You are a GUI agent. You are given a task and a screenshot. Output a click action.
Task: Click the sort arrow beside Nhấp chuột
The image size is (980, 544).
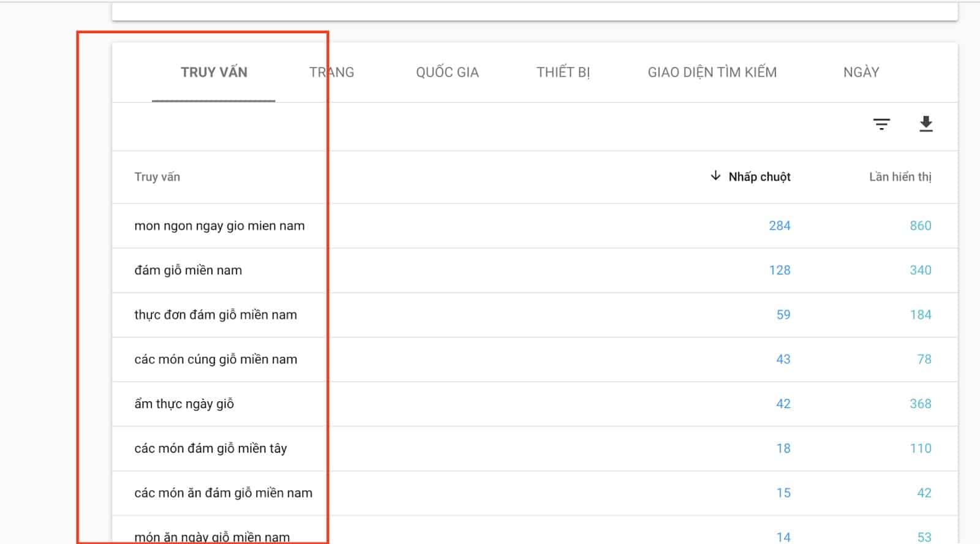[x=715, y=176]
